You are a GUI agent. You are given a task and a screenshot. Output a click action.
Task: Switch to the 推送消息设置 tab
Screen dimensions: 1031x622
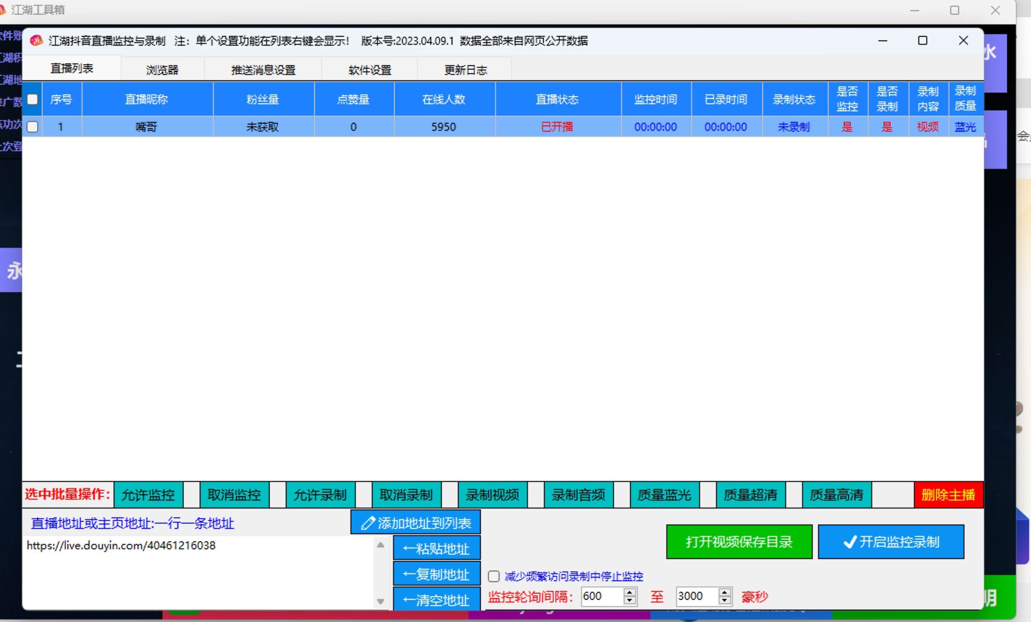[263, 69]
